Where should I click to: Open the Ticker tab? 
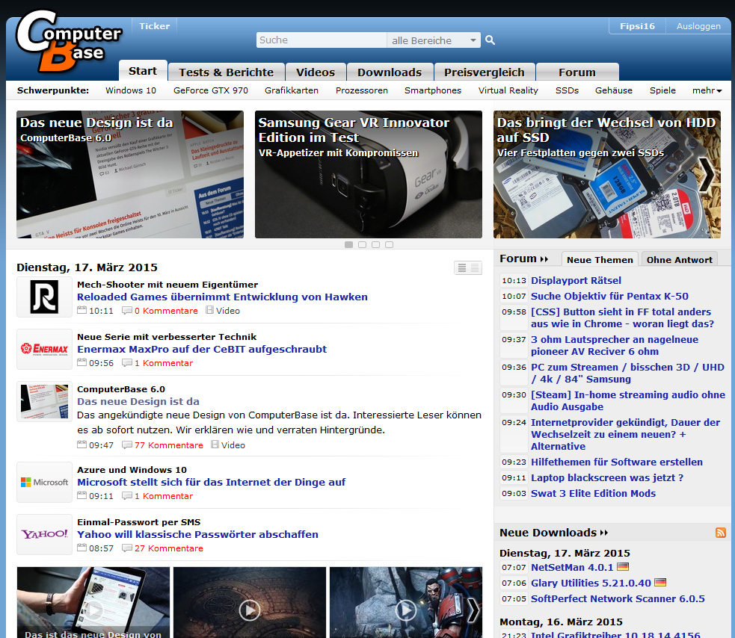(154, 26)
